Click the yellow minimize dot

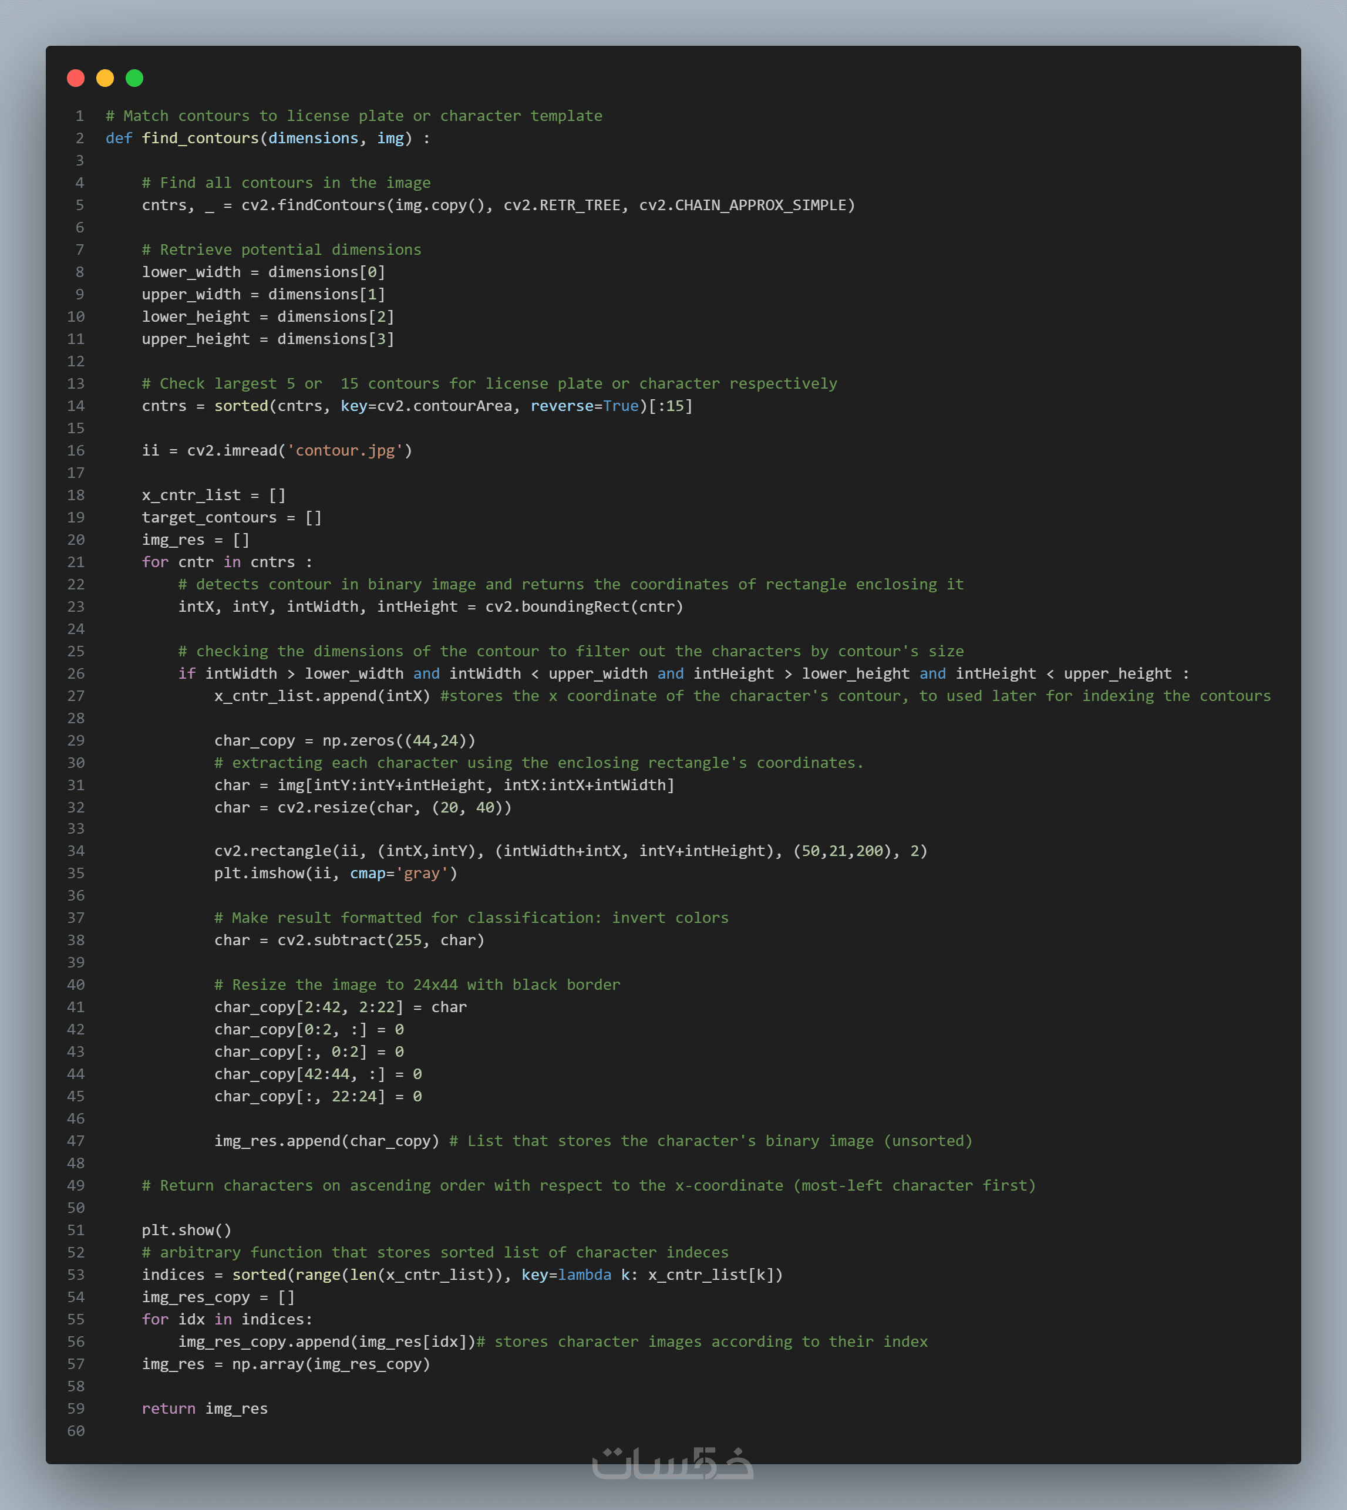click(x=105, y=79)
